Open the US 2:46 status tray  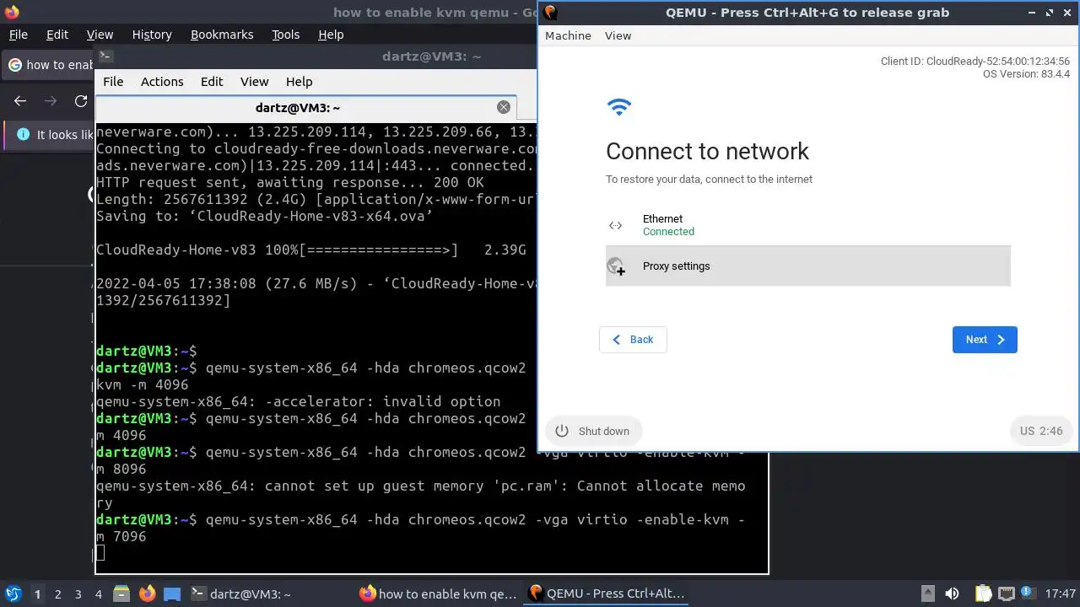1041,431
